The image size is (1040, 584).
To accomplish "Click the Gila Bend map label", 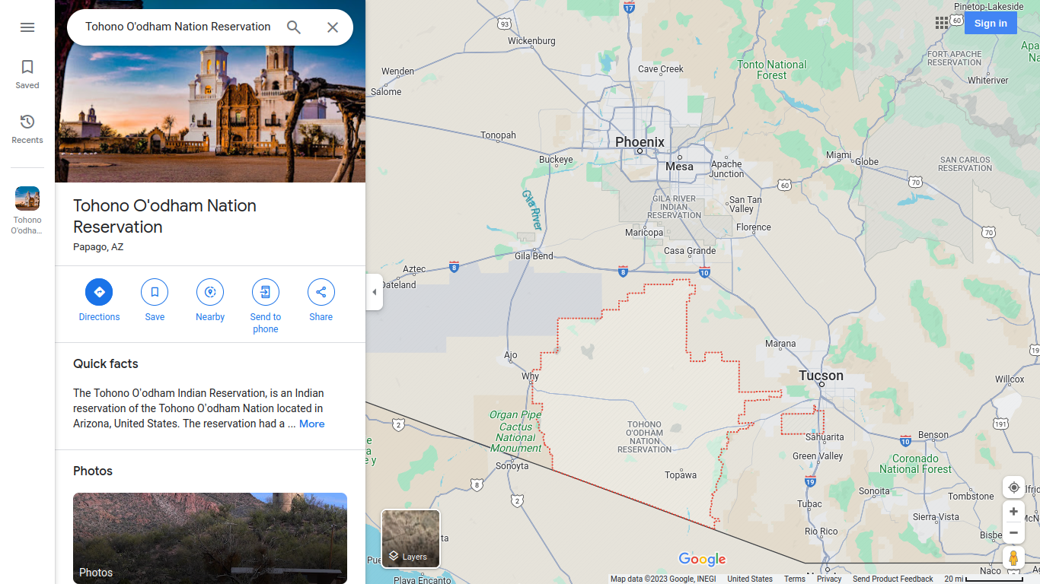I will [534, 256].
